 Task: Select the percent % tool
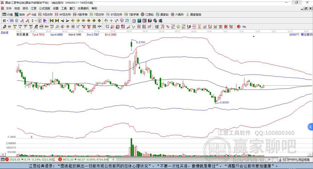click(168, 27)
